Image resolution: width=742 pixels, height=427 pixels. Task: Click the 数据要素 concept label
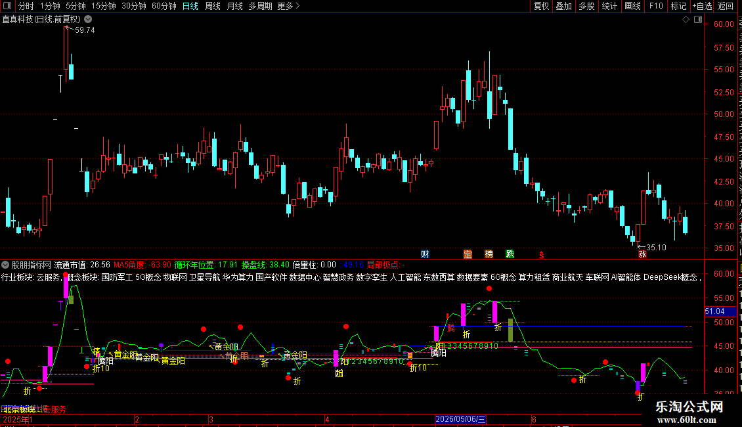coord(472,277)
